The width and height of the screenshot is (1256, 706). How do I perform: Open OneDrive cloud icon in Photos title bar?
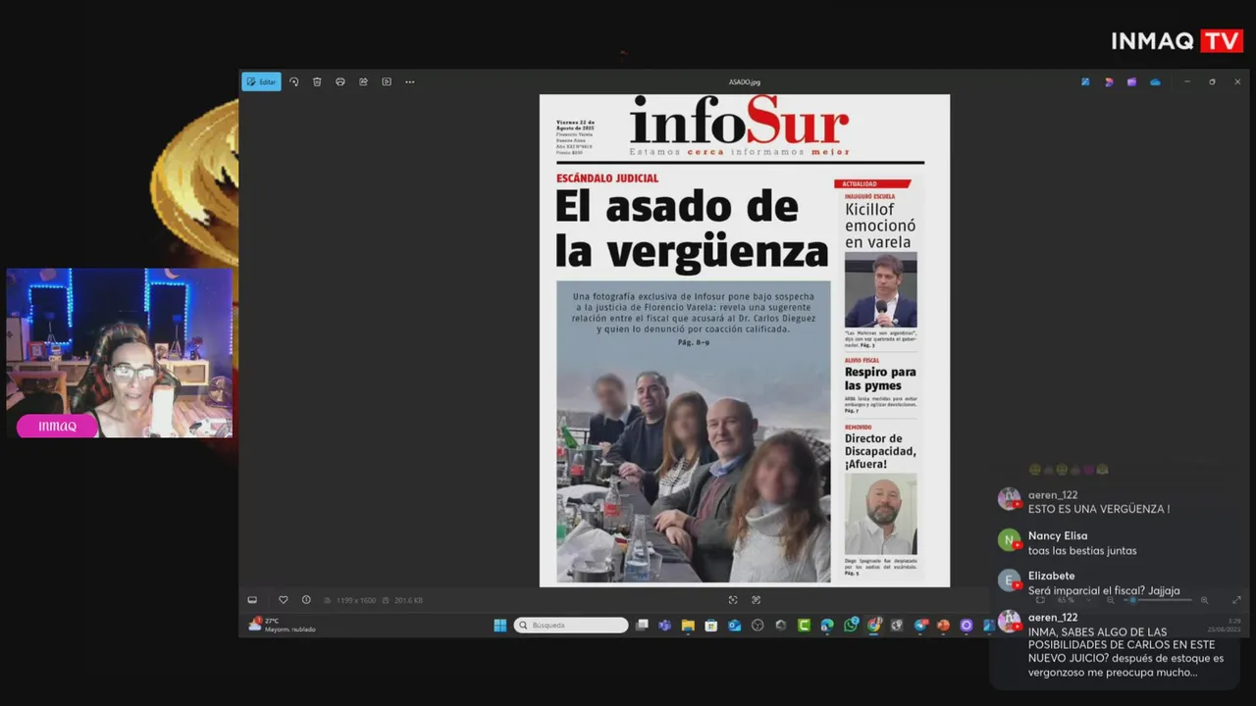pyautogui.click(x=1155, y=81)
